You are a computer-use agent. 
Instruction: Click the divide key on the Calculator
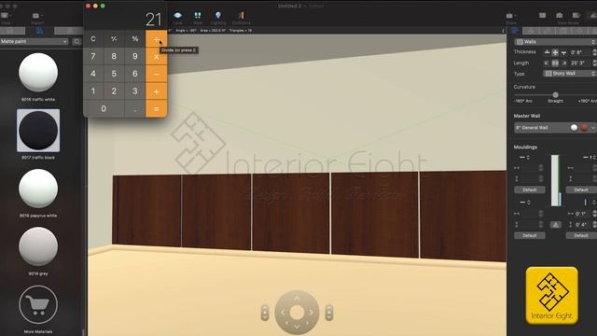pos(156,39)
